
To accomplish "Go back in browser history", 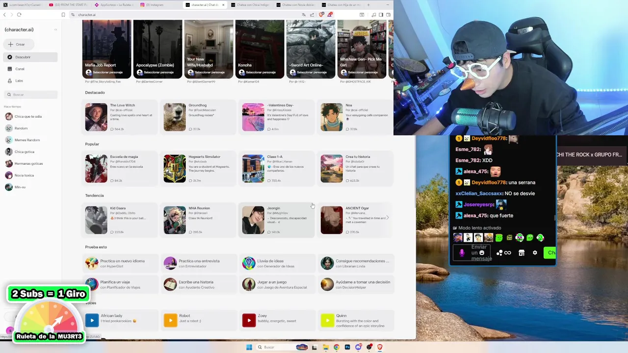I will coord(4,15).
